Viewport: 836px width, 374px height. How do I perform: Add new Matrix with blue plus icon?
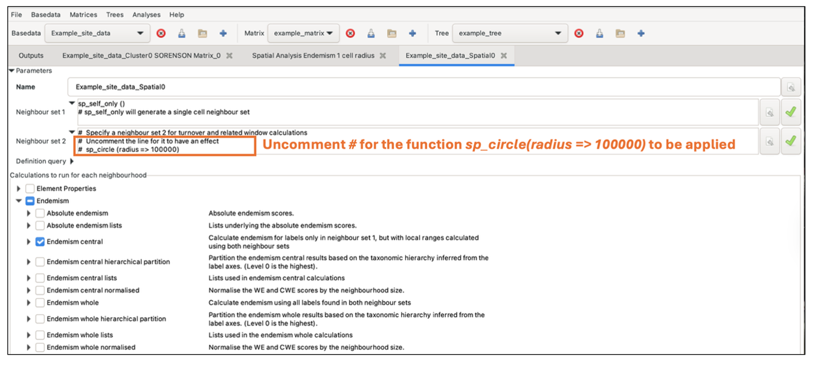click(413, 33)
